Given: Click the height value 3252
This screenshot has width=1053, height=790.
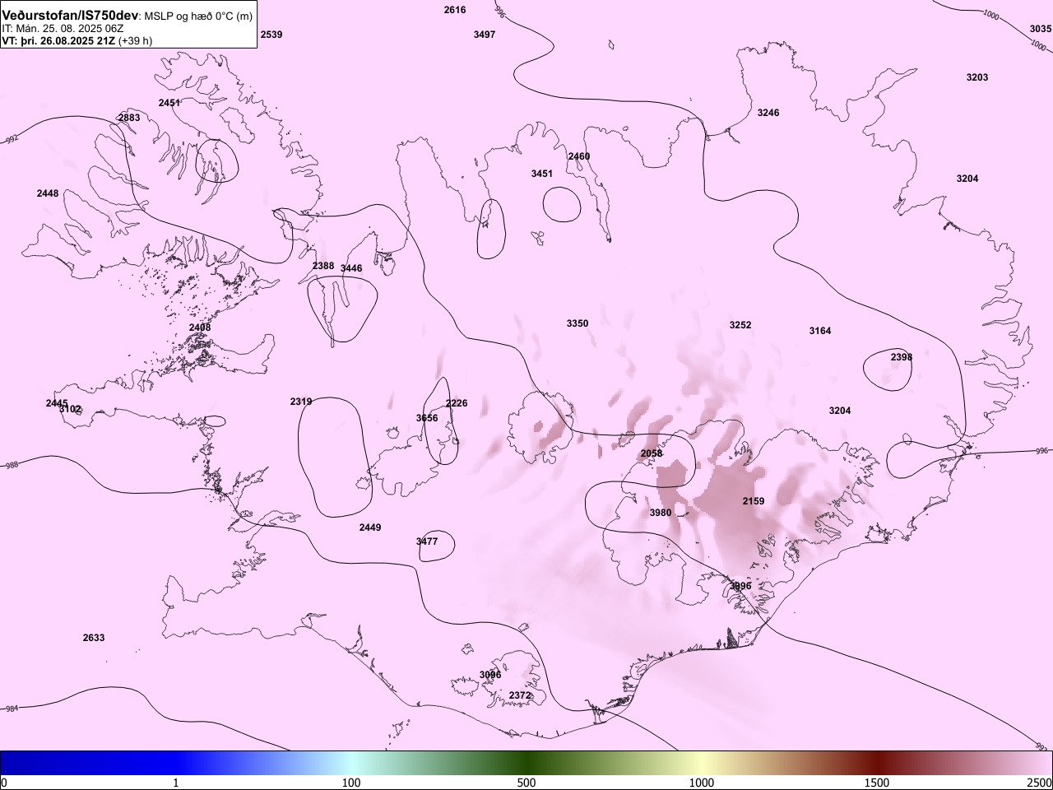Looking at the screenshot, I should point(740,325).
